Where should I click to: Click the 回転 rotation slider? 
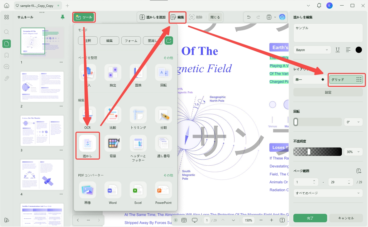tap(318, 122)
